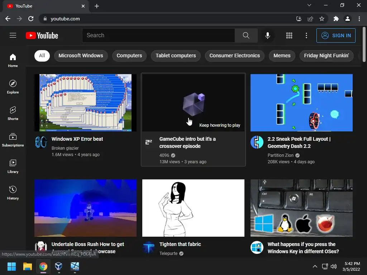Open Tighten that fabric title

[180, 244]
